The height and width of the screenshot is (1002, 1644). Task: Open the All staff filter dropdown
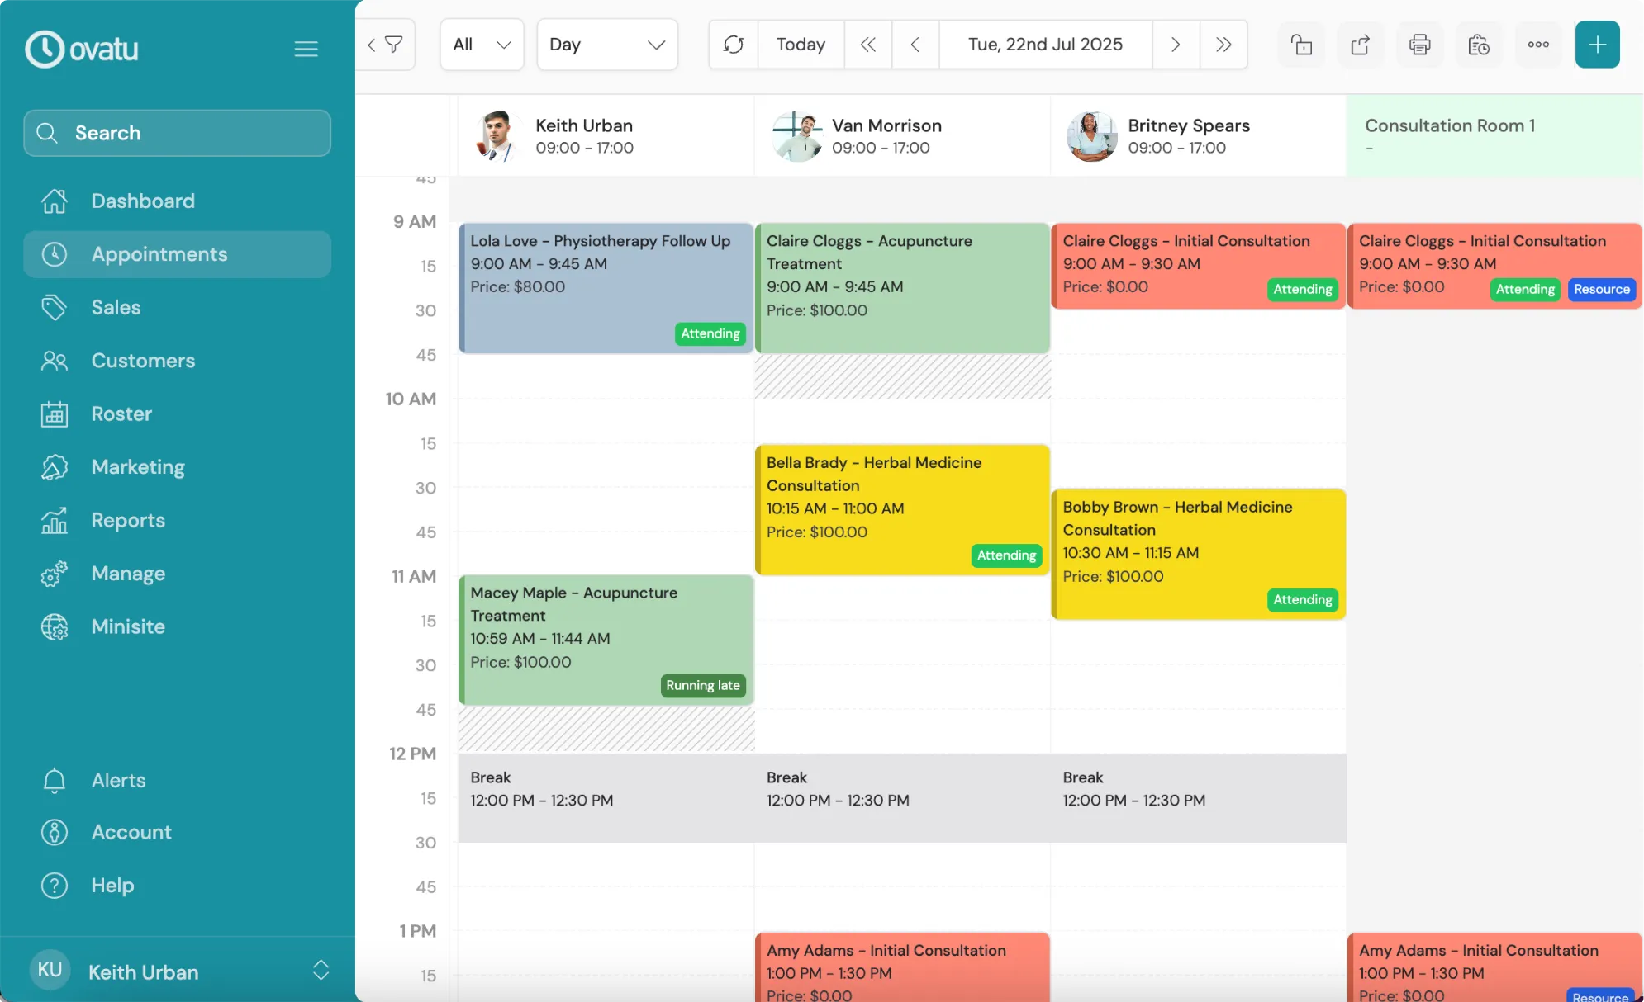click(482, 45)
